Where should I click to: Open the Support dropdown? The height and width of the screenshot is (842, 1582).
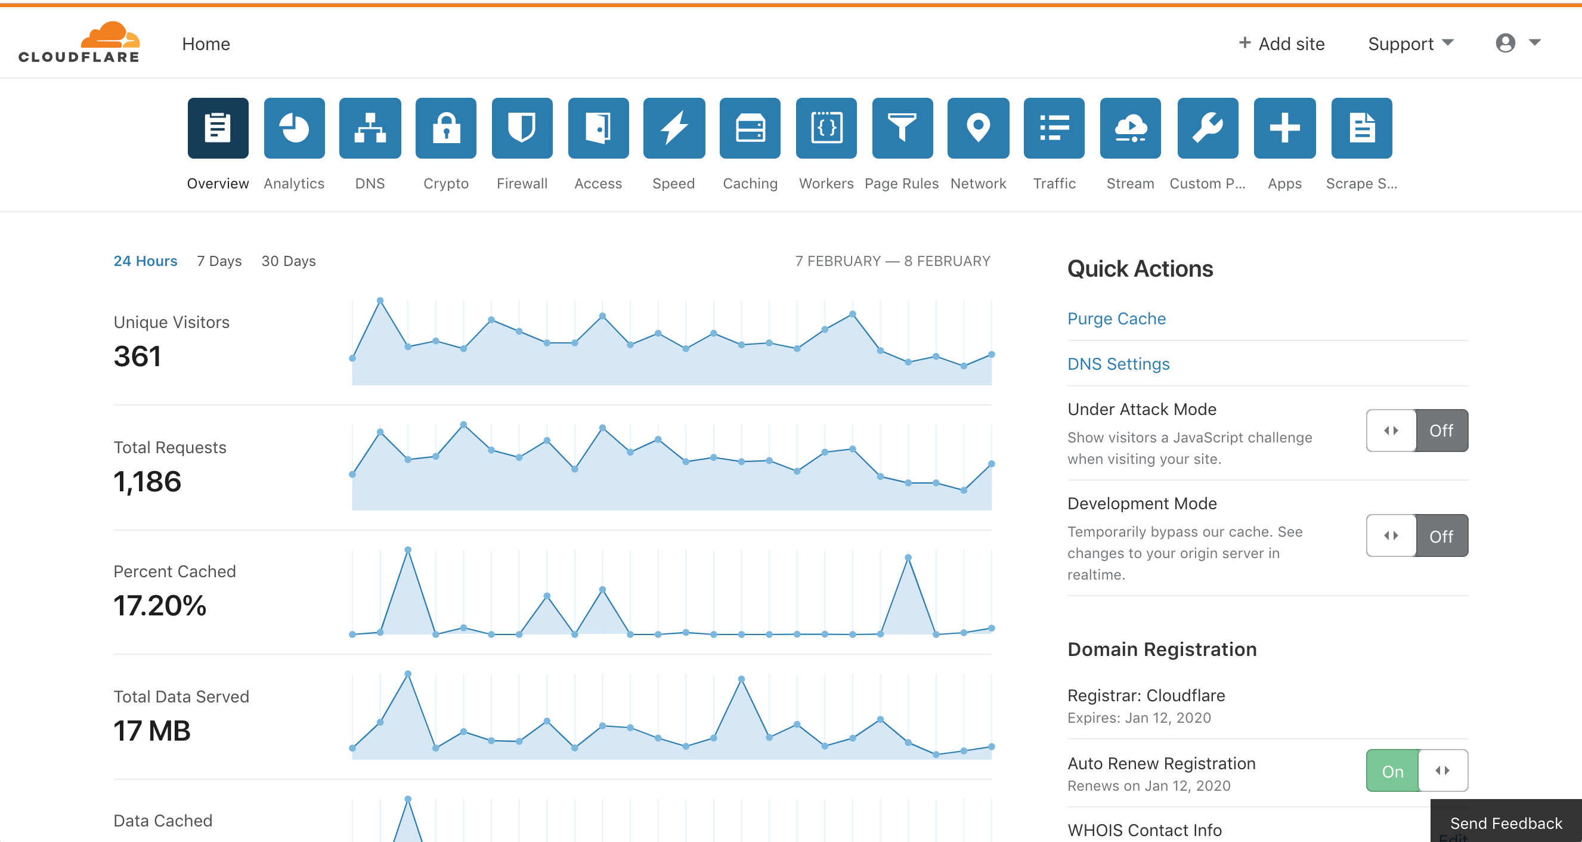1409,43
